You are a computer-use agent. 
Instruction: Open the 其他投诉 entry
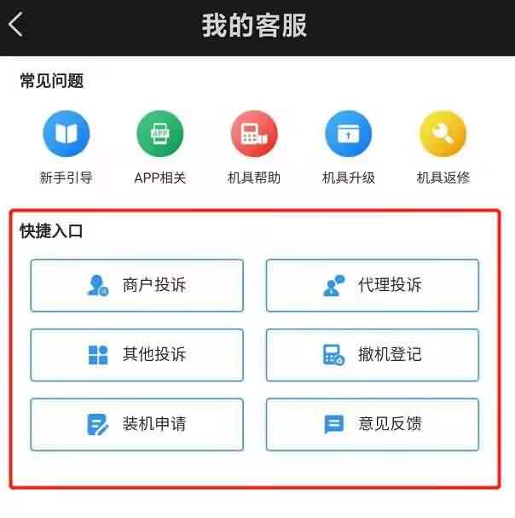click(x=137, y=355)
